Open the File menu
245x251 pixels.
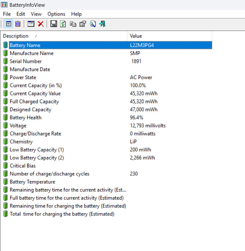tap(7, 14)
